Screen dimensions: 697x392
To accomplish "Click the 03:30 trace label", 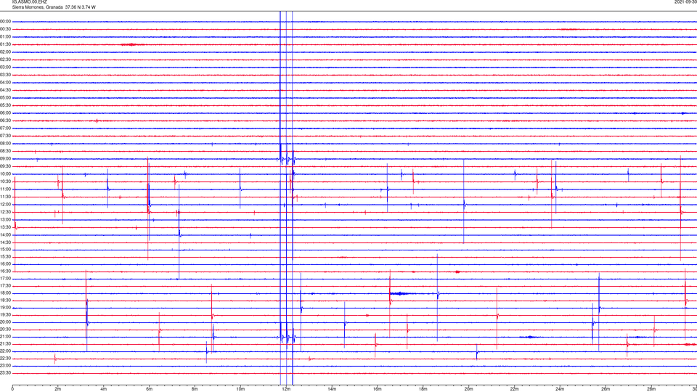I will click(x=5, y=75).
